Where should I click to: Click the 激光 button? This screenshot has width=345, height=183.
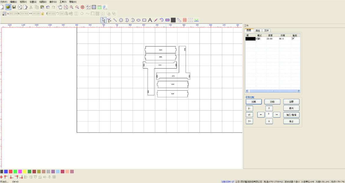[x=291, y=108]
